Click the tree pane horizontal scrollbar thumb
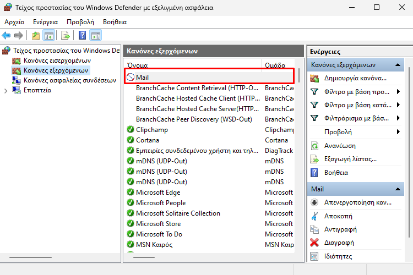This screenshot has width=413, height=275. 30,257
